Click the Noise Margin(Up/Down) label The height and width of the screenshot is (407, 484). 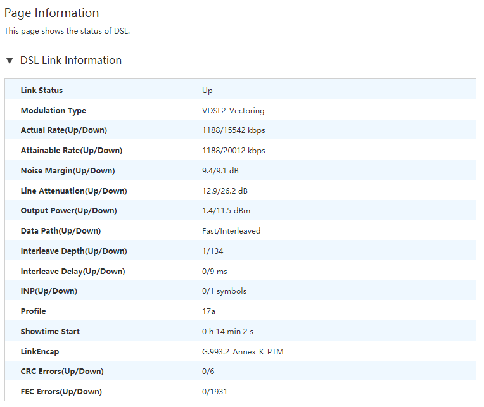[x=68, y=171]
